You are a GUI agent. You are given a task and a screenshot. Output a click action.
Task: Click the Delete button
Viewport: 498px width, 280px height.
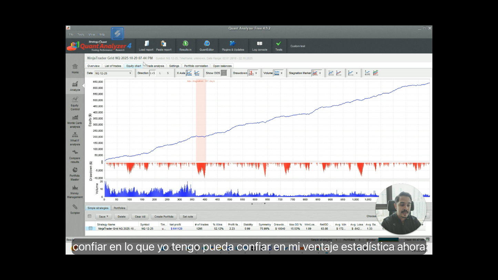(x=122, y=217)
